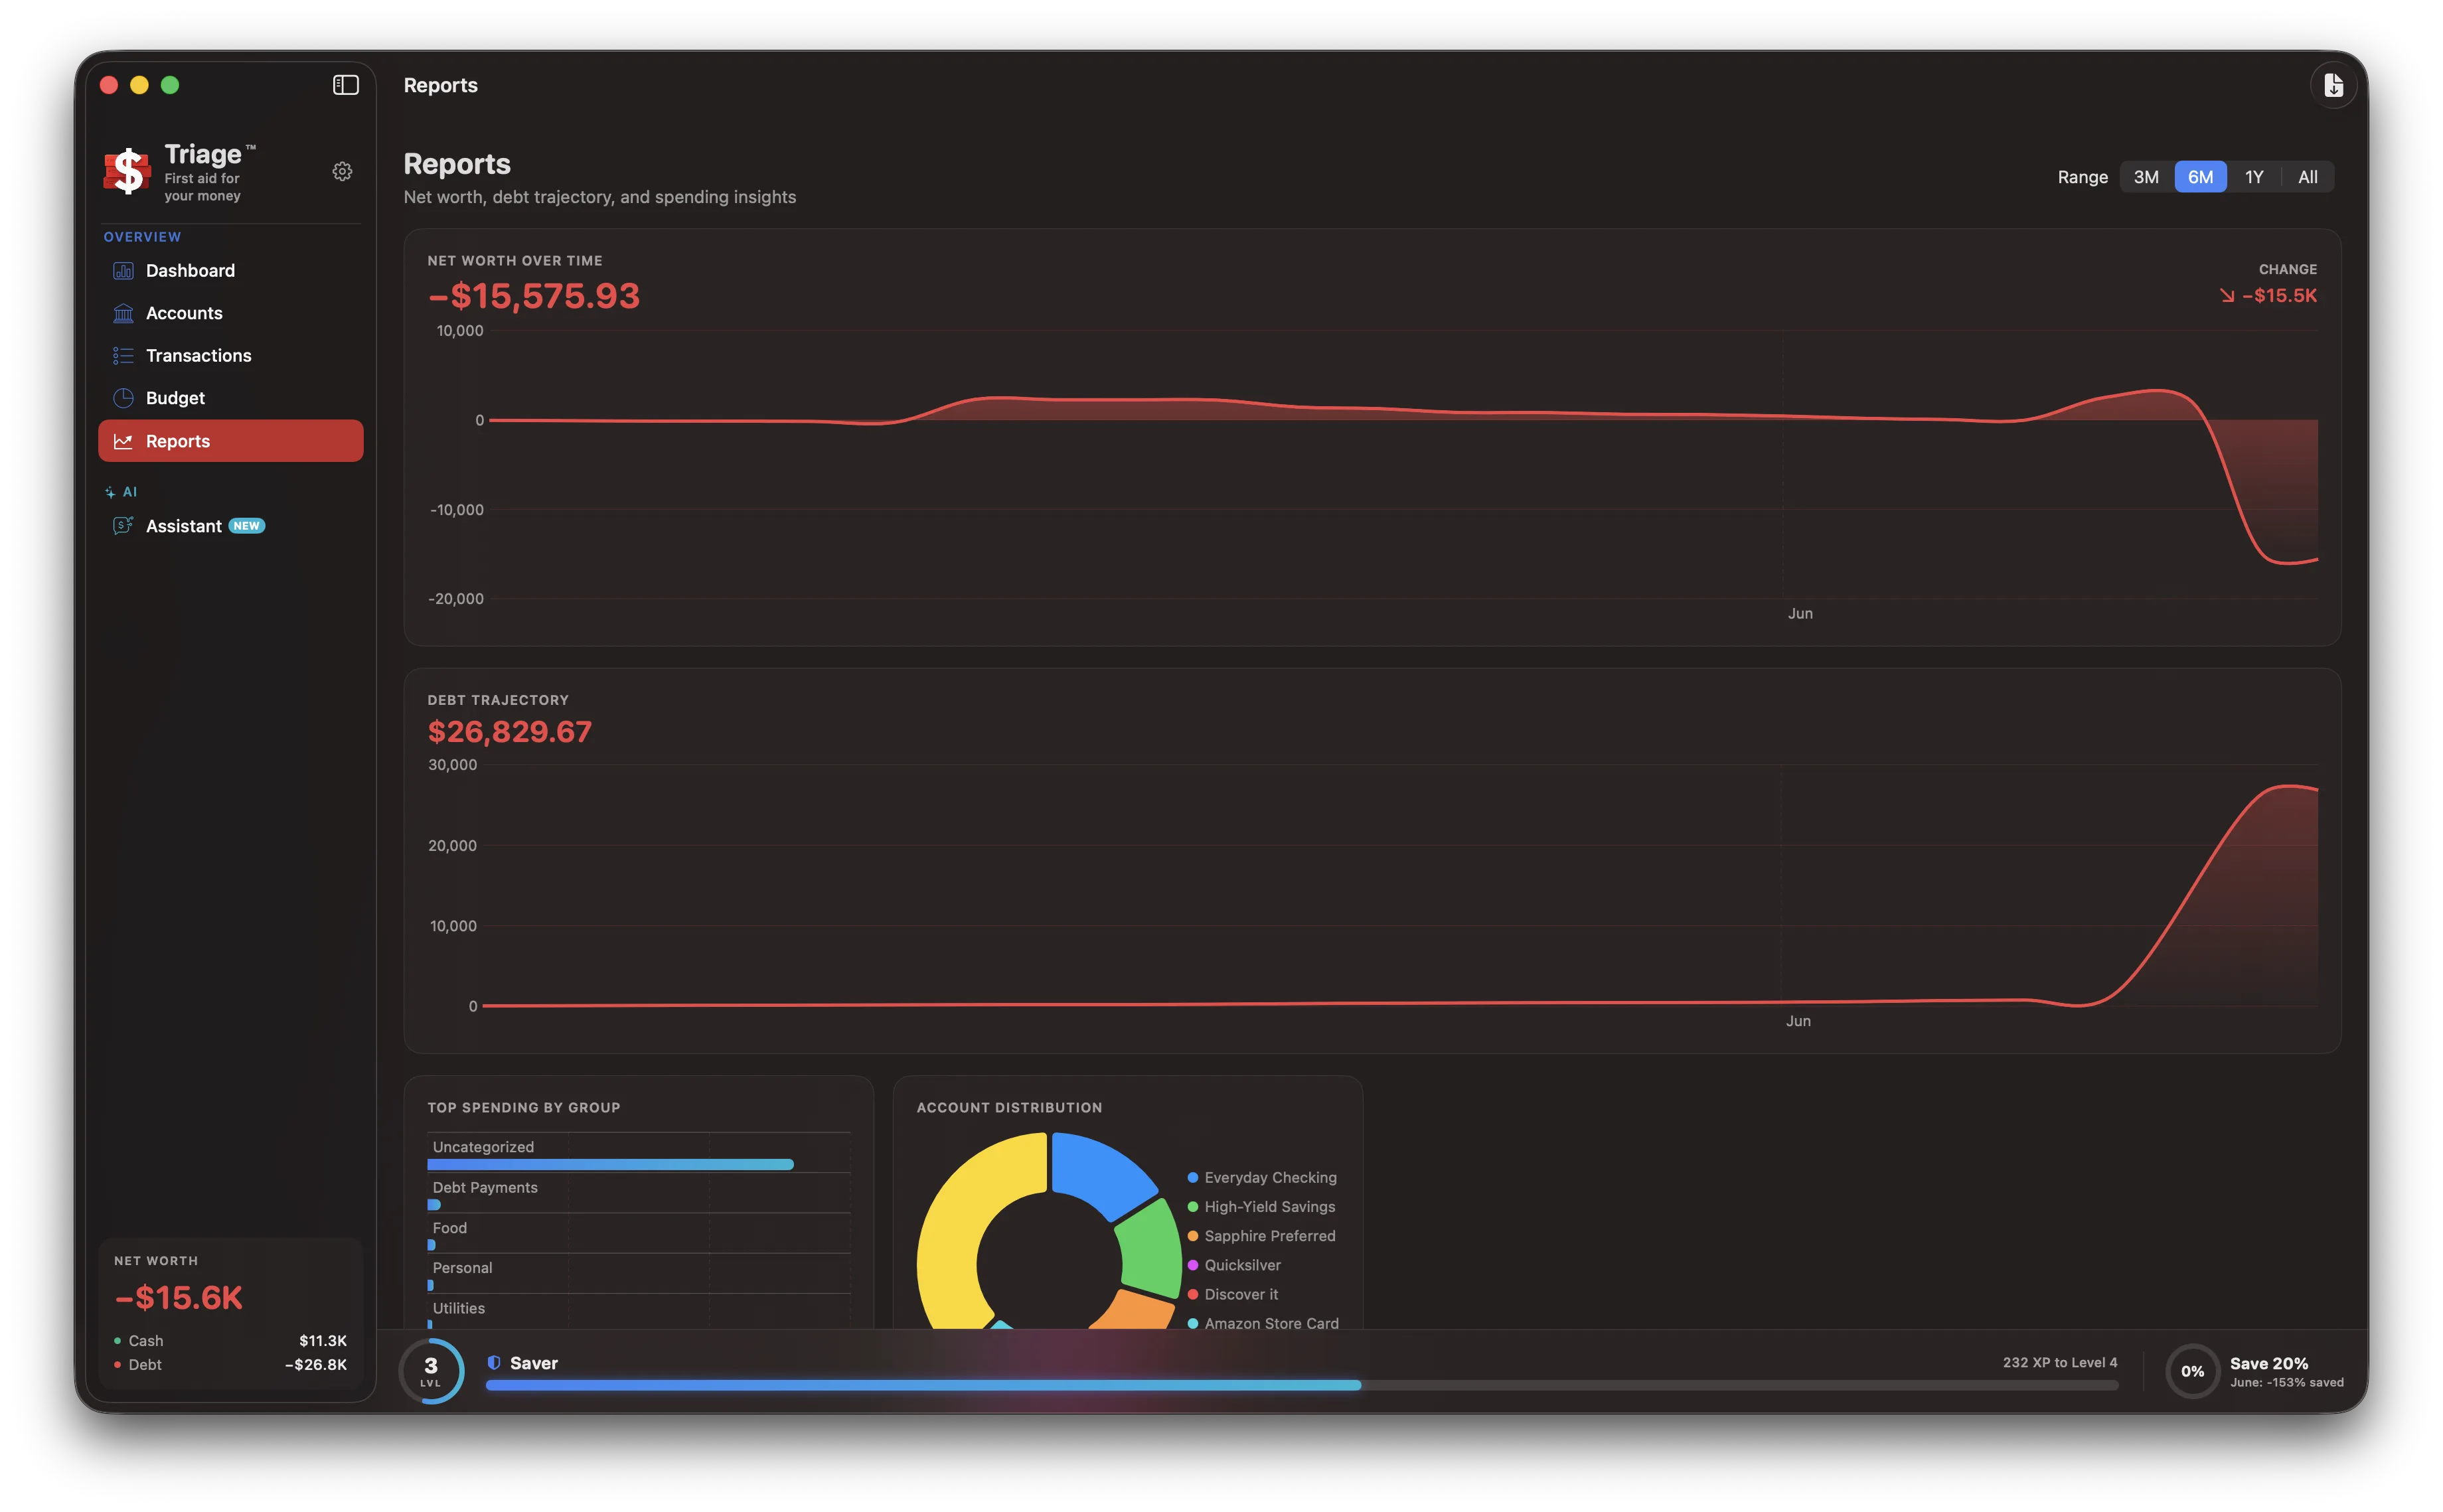This screenshot has width=2443, height=1512.
Task: Select the 3M range option
Action: 2145,177
